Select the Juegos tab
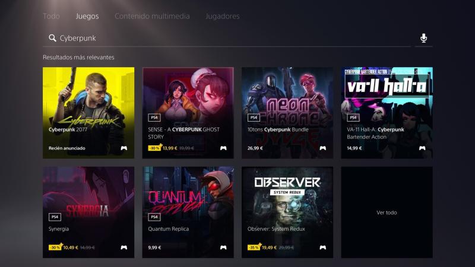 click(x=87, y=16)
